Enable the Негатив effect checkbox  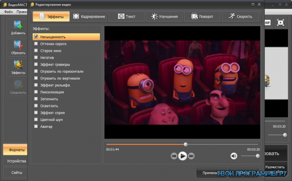pyautogui.click(x=36, y=58)
